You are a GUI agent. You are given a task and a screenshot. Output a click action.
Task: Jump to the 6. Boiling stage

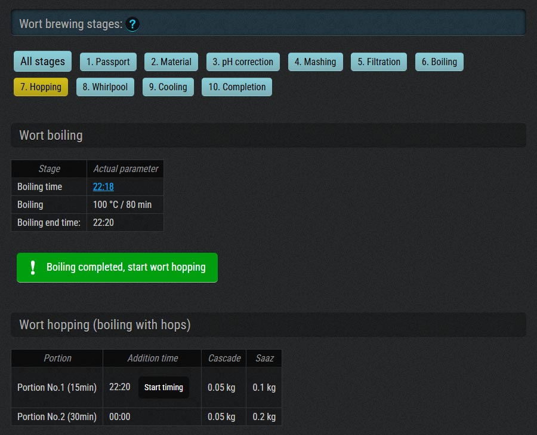pyautogui.click(x=439, y=62)
